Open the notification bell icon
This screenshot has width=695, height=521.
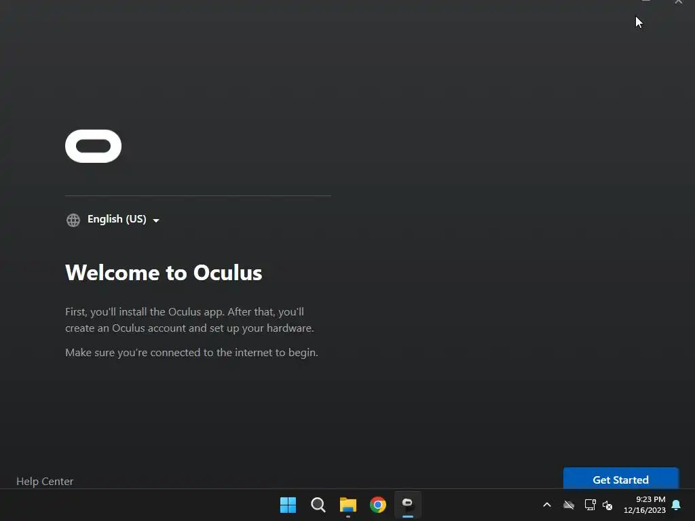pos(677,505)
